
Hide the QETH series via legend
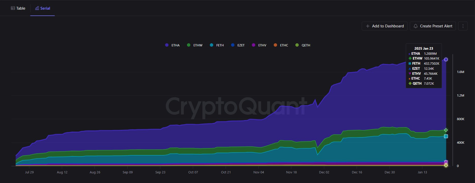(303, 45)
